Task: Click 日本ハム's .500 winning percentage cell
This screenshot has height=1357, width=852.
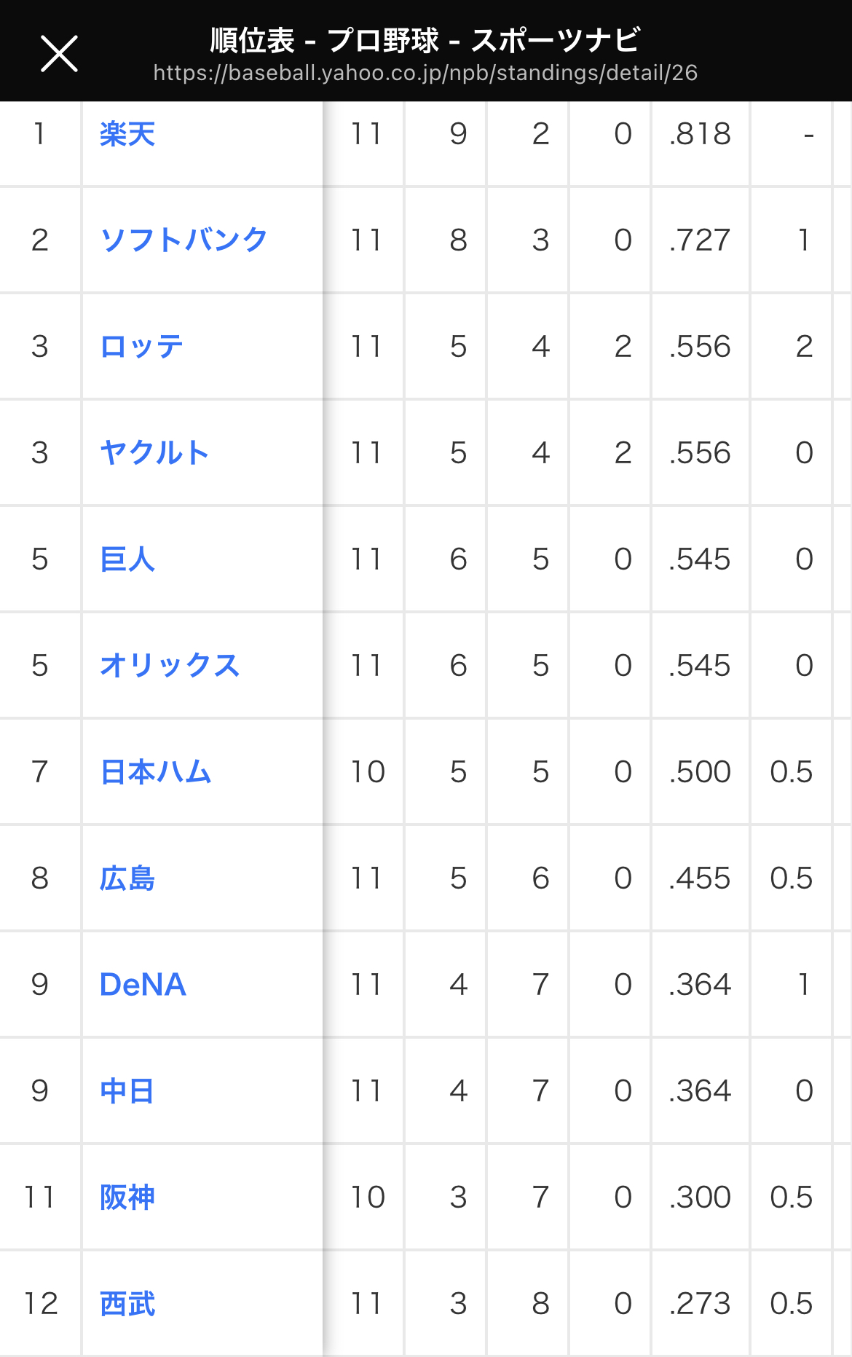Action: coord(700,771)
